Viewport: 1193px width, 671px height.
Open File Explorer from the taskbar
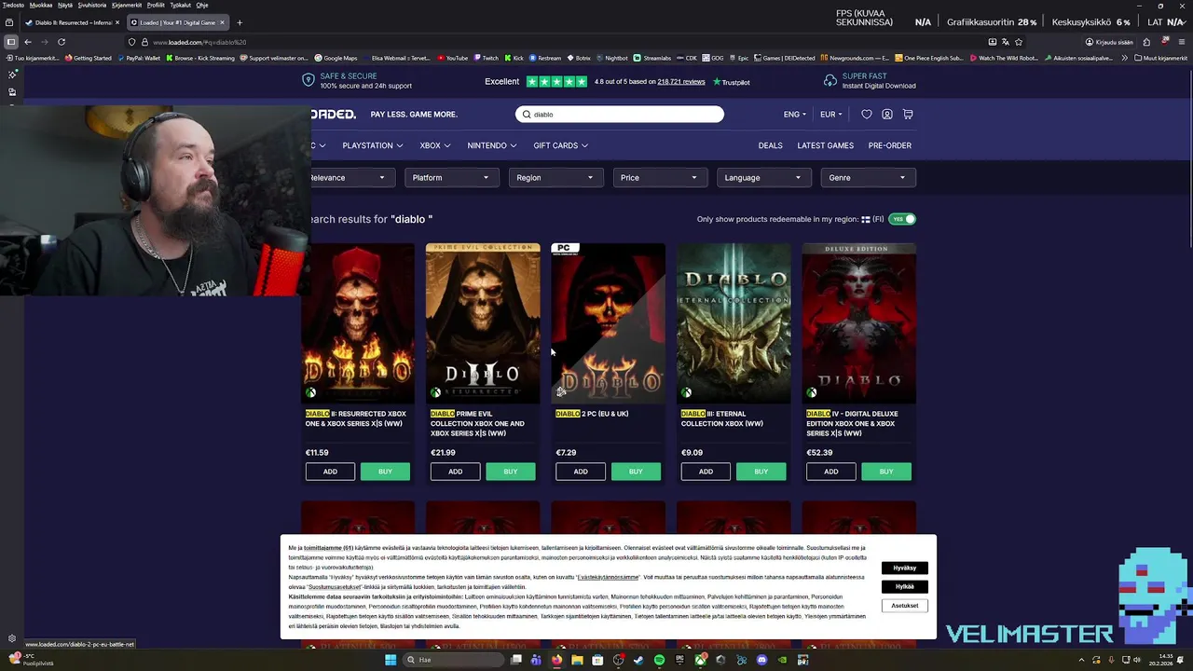(577, 660)
